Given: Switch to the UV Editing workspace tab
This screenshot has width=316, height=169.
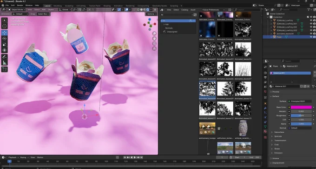Looking at the screenshot, I should [x=81, y=6].
